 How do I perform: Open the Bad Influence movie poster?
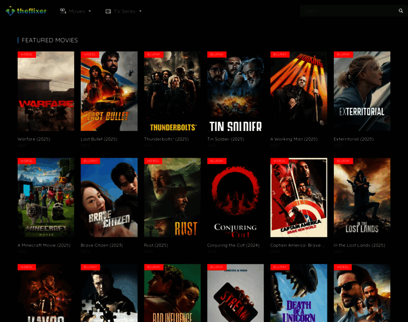click(x=172, y=293)
